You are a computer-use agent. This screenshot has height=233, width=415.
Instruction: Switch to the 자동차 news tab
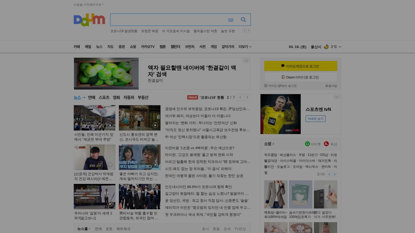(x=129, y=97)
